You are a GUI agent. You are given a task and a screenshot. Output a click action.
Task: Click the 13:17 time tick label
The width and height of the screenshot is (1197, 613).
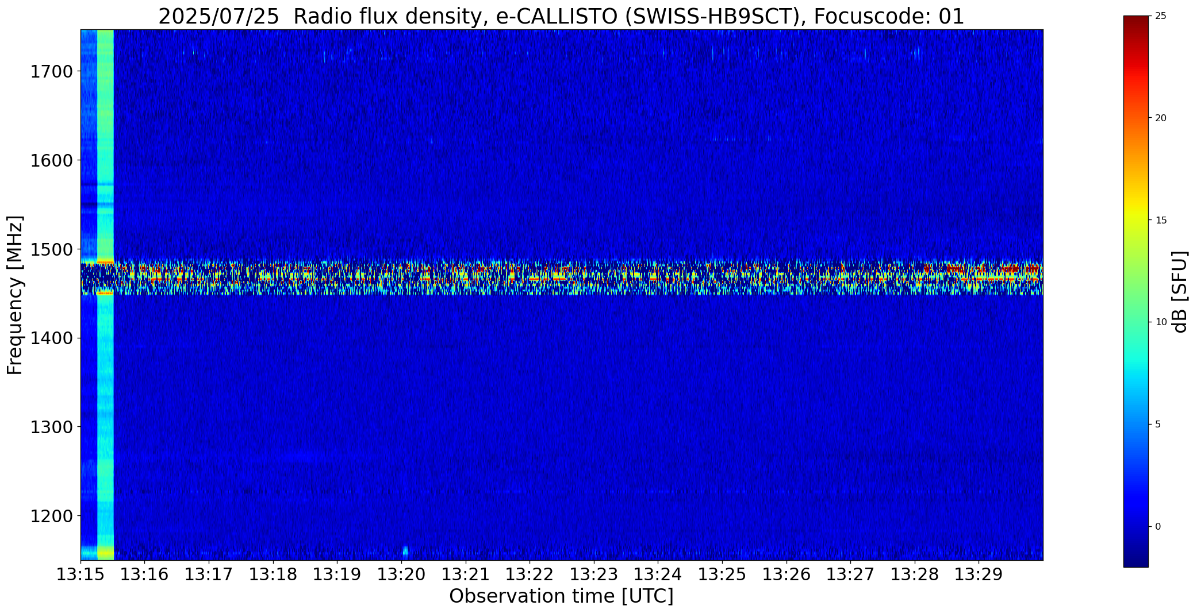[x=209, y=575]
